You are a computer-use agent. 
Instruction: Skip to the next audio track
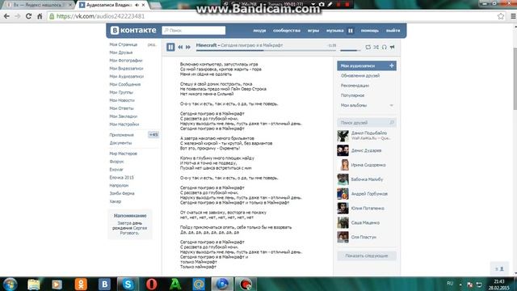coord(188,47)
